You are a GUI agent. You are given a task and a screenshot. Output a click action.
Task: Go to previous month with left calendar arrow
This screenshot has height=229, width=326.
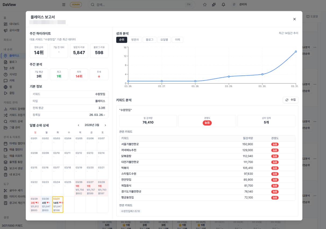(79, 125)
